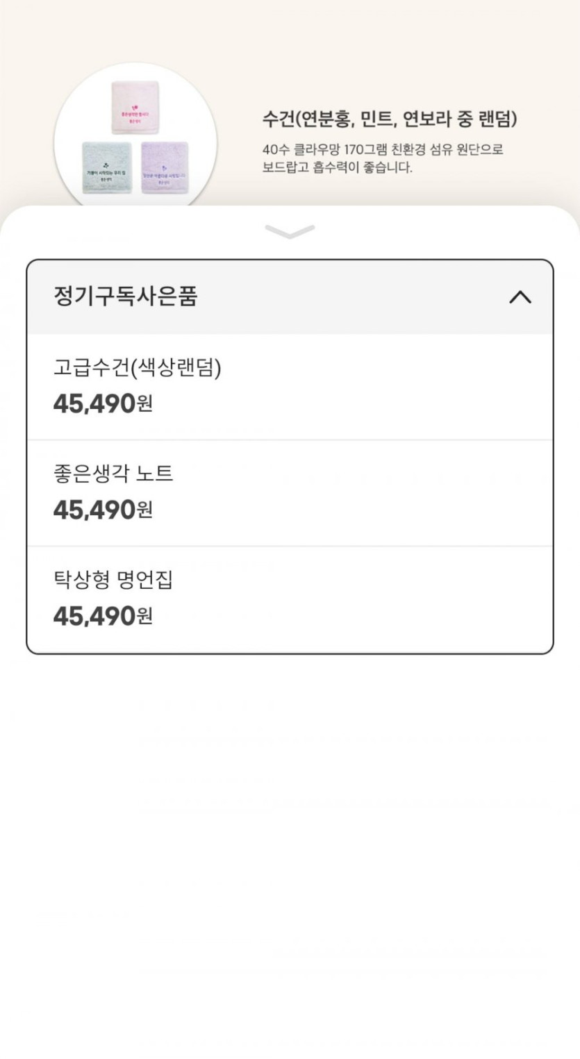Click the up chevron beside 정기구독사은품

pyautogui.click(x=520, y=297)
